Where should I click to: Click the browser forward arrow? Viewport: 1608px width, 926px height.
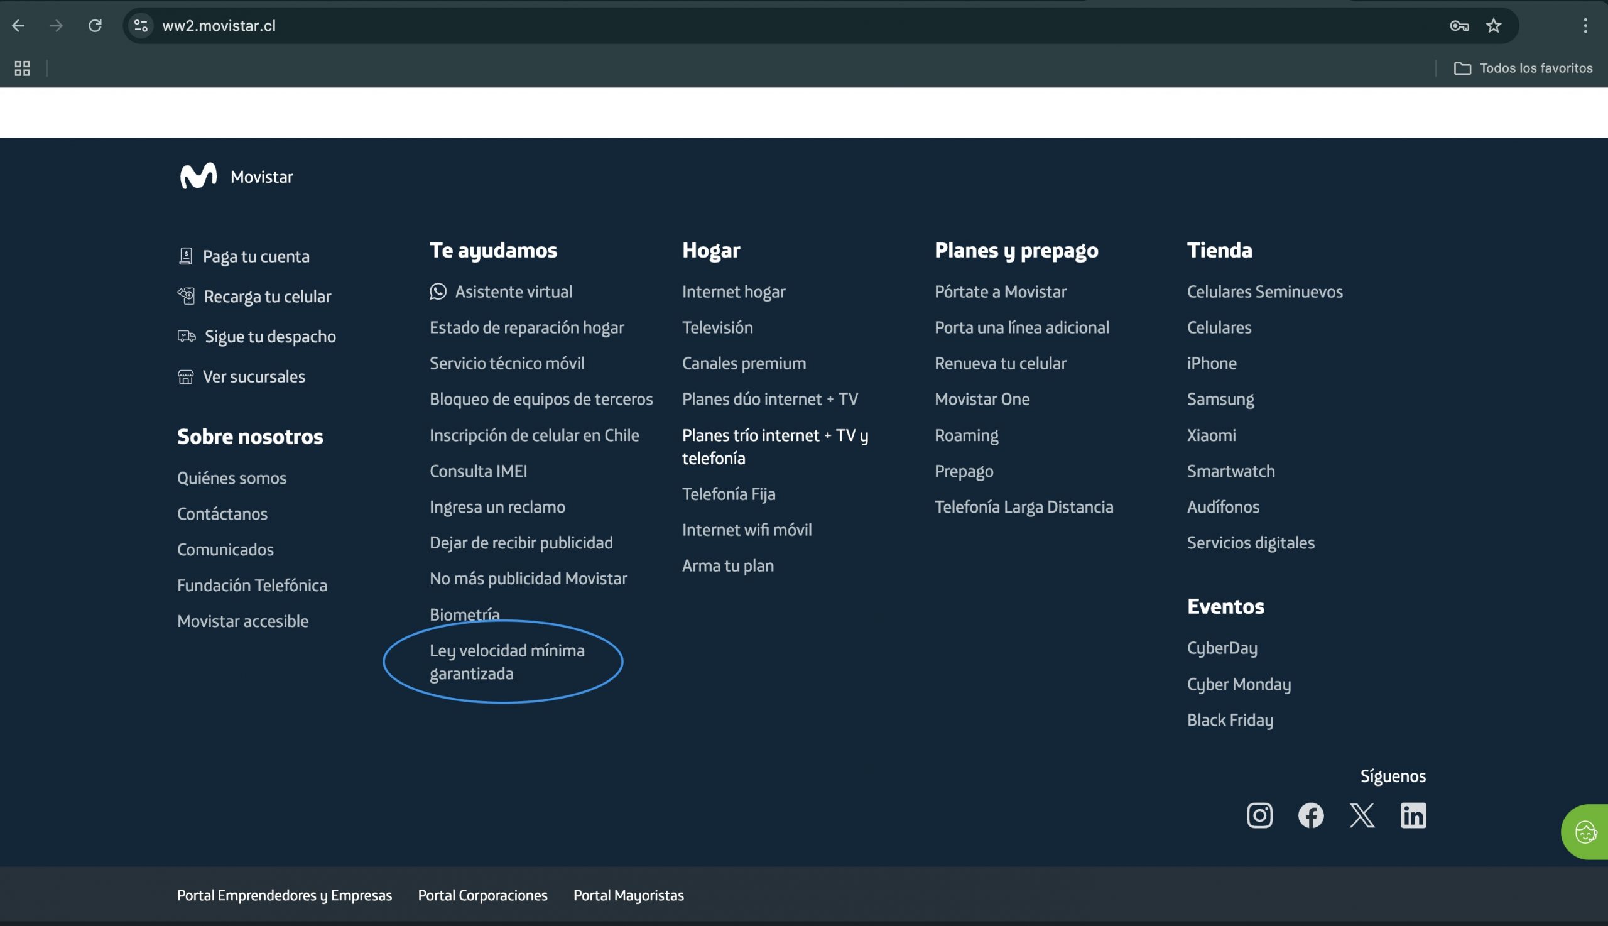coord(57,25)
